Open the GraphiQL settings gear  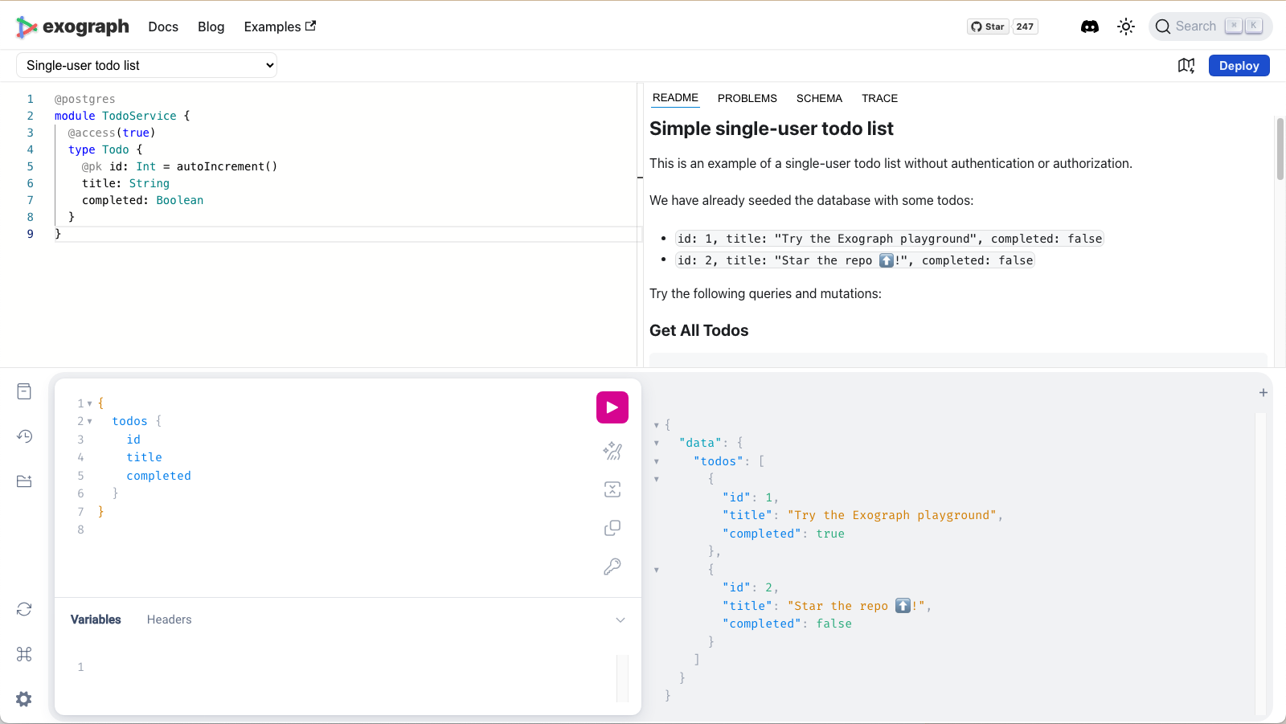click(x=24, y=699)
